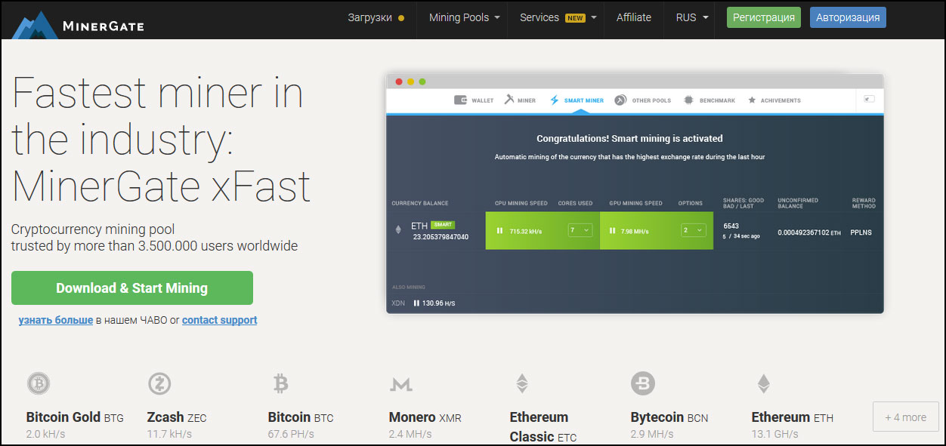Follow the contact support link
This screenshot has height=446, width=946.
[x=219, y=320]
